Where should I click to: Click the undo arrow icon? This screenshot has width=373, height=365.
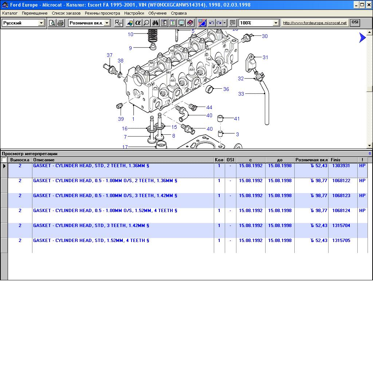click(x=211, y=23)
